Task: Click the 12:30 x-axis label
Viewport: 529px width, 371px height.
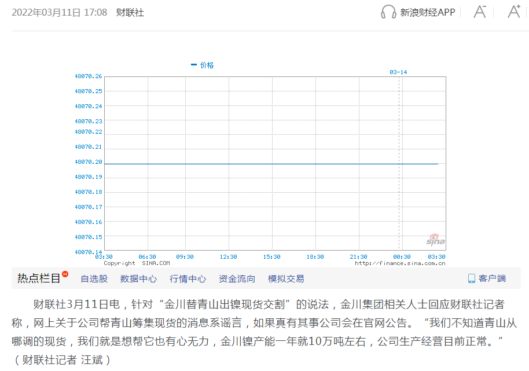Action: tap(229, 257)
